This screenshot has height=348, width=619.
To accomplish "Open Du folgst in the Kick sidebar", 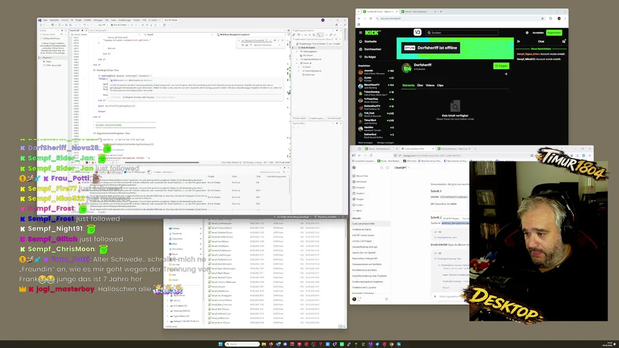I will click(x=368, y=57).
